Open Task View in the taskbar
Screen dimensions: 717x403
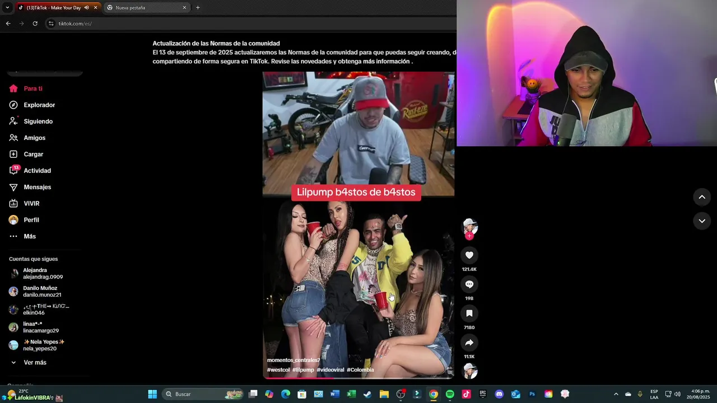click(x=253, y=394)
